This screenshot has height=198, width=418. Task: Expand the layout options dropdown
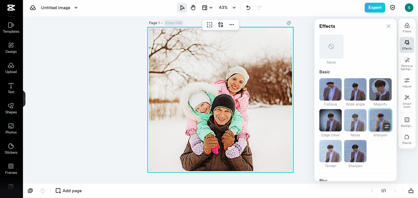pos(207,7)
